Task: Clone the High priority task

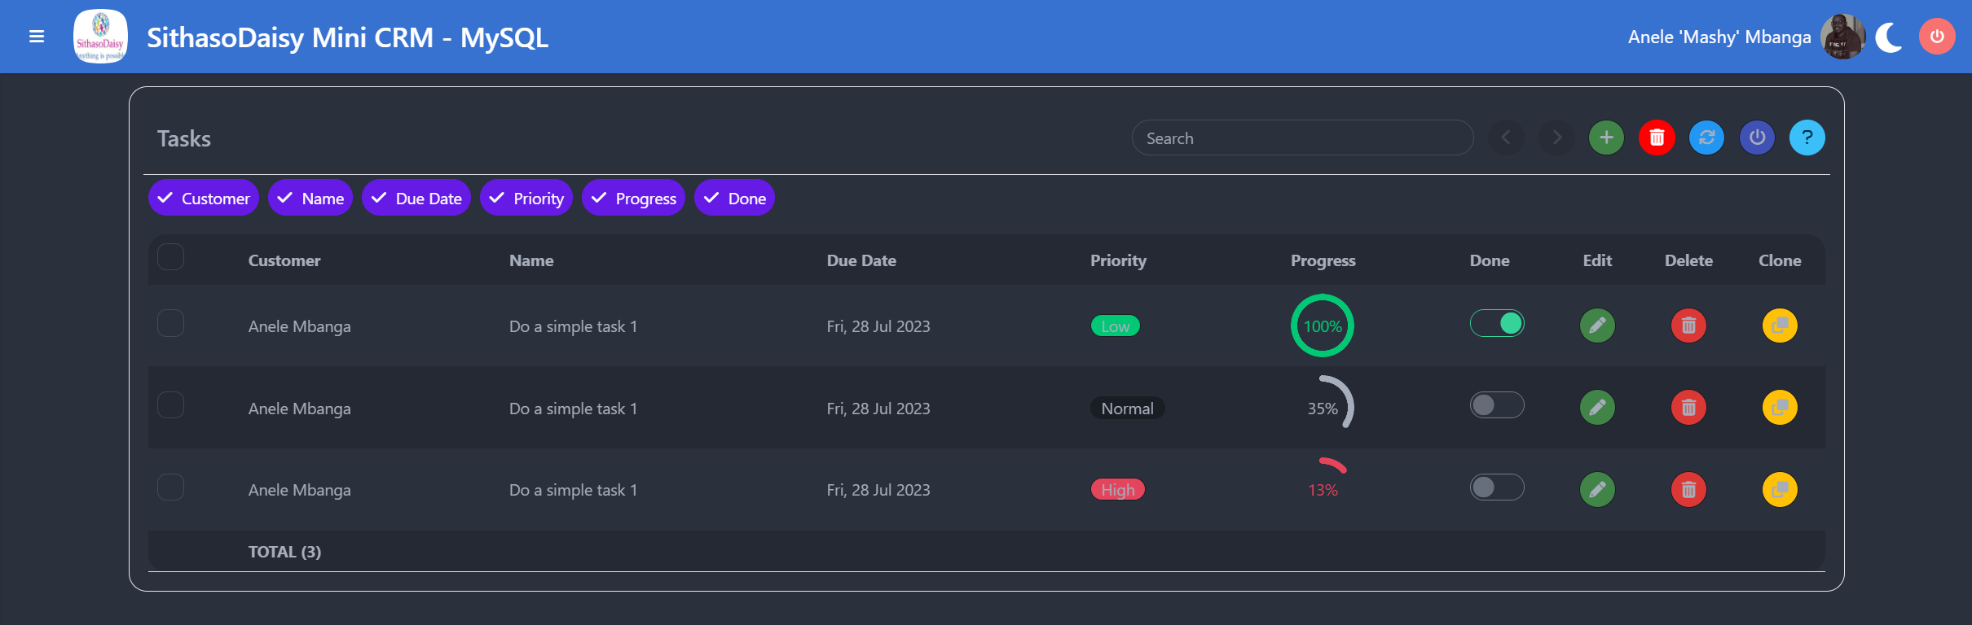Action: pos(1780,490)
